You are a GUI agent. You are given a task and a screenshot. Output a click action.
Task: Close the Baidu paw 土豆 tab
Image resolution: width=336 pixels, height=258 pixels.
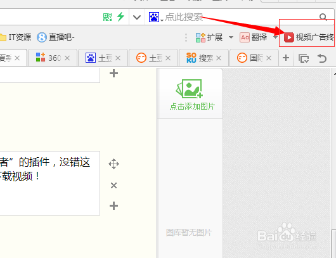118,58
